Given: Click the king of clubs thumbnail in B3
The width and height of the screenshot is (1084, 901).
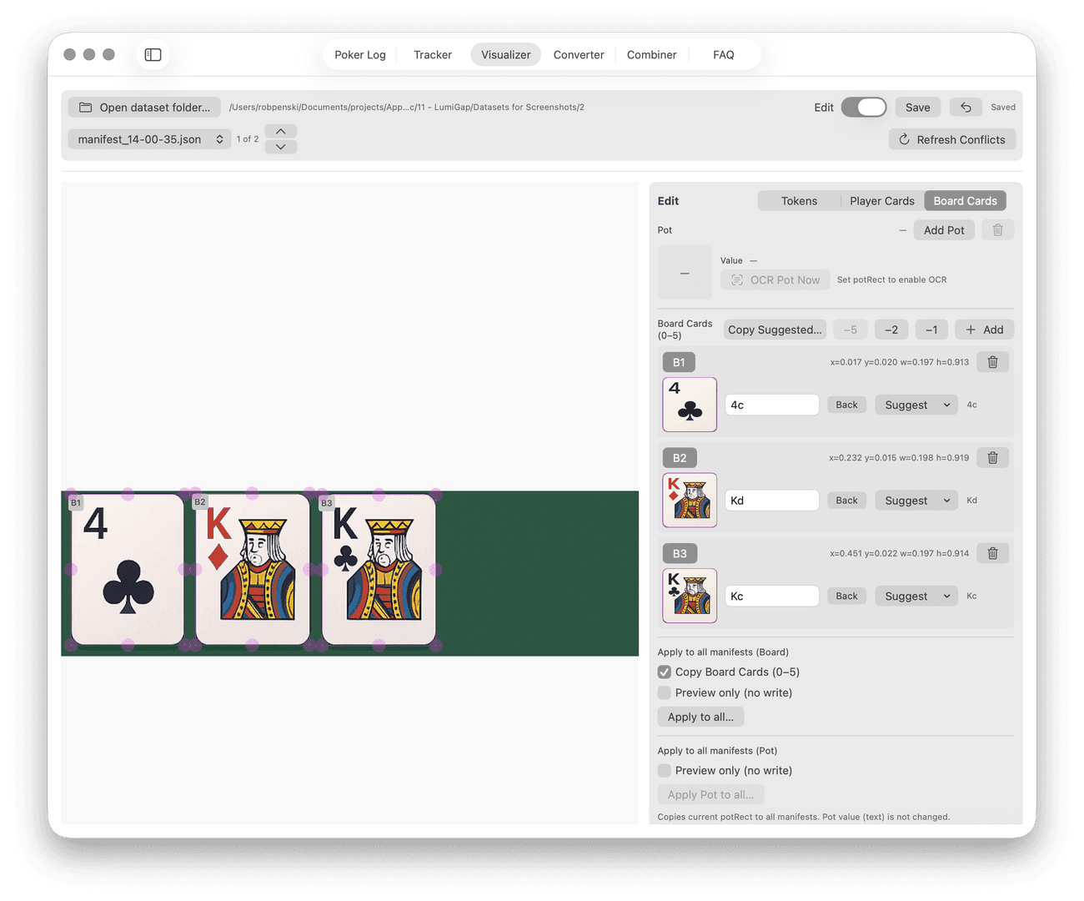Looking at the screenshot, I should click(x=690, y=596).
